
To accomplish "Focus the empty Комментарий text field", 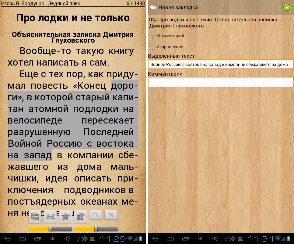I will point(221,82).
